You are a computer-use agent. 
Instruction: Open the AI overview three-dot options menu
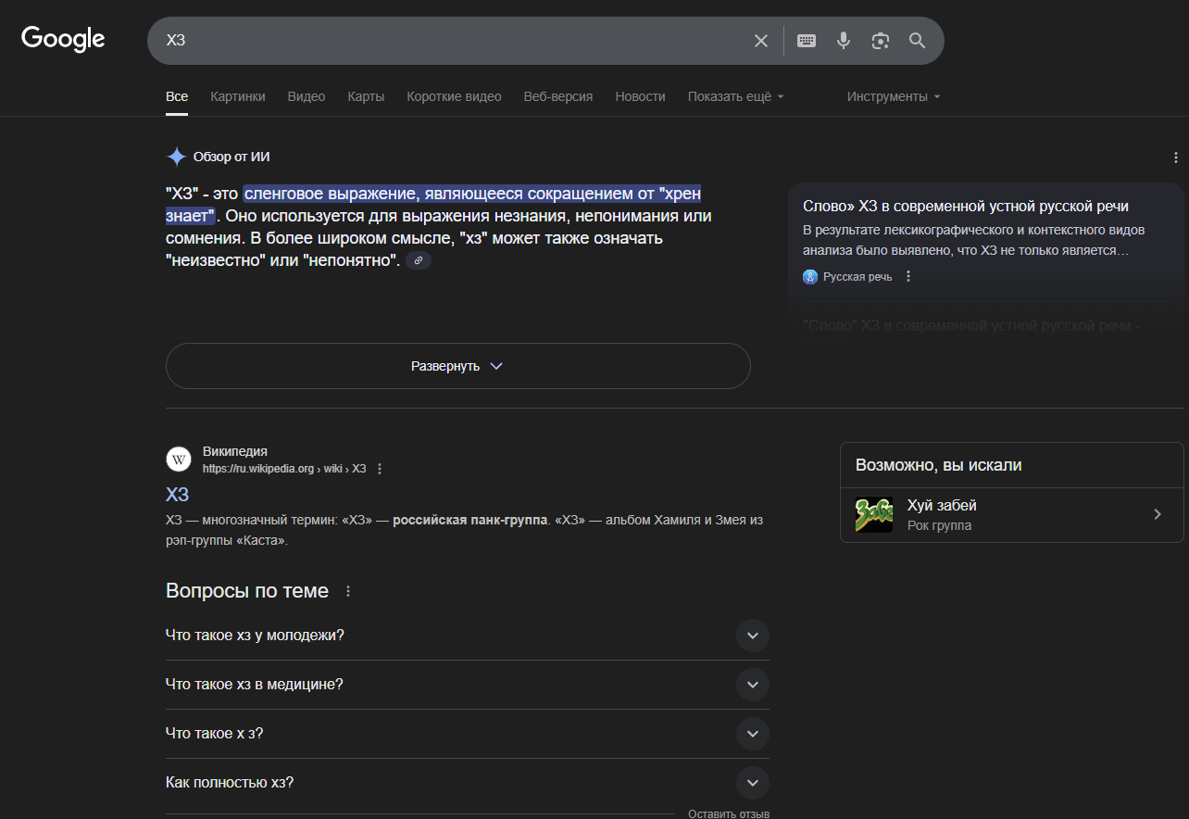(1176, 157)
